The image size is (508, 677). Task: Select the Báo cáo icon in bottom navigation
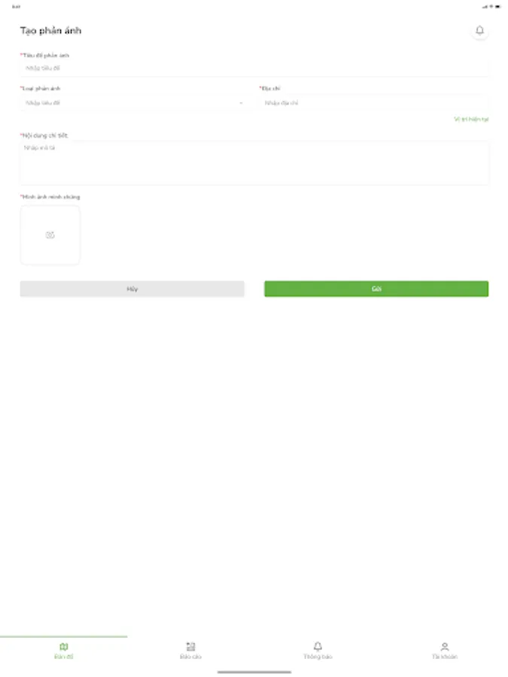point(190,645)
